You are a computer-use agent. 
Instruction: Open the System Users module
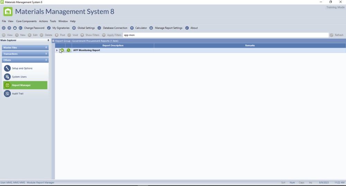coord(19,77)
